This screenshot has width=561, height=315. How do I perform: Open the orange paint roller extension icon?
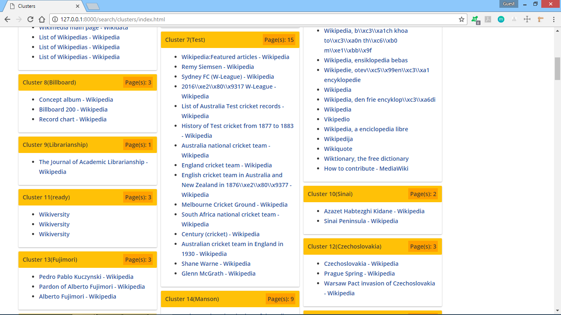(x=540, y=19)
